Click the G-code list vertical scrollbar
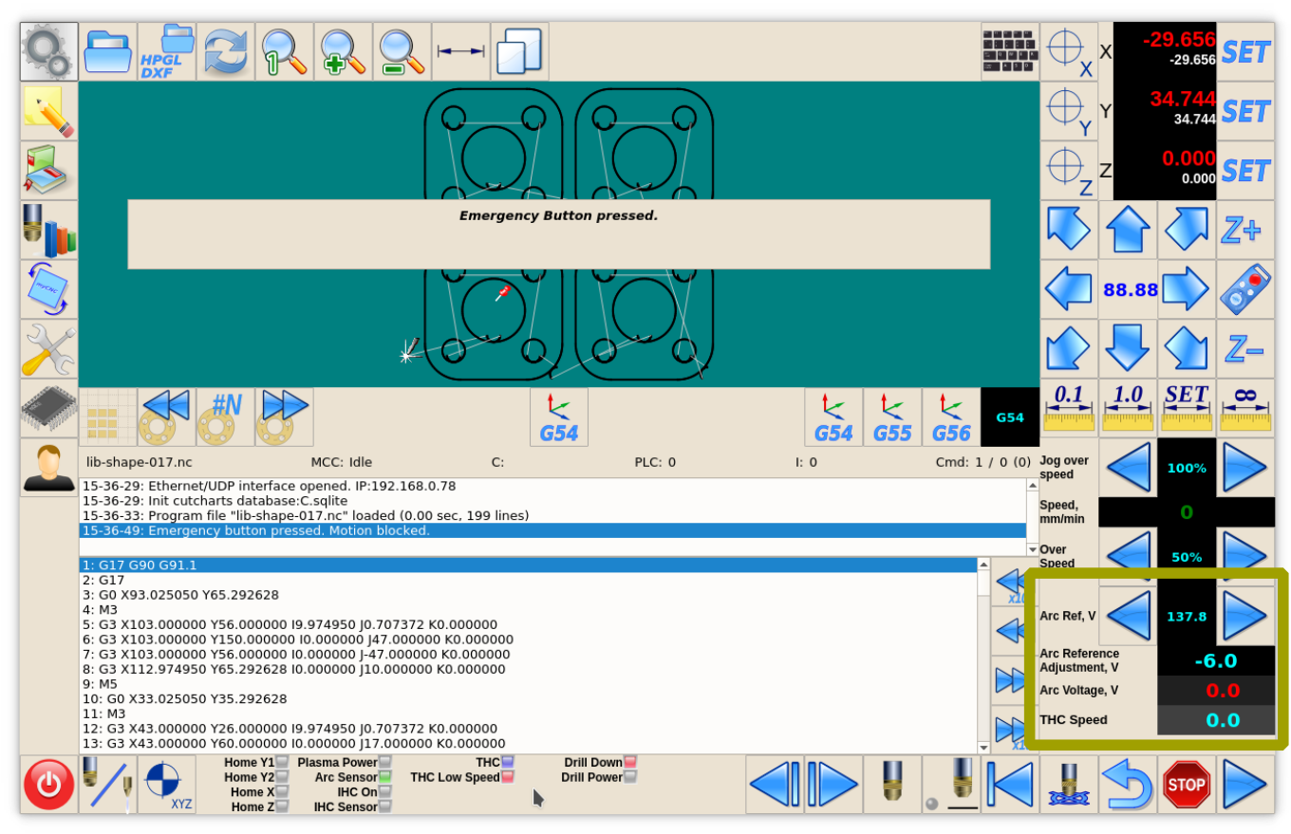 click(x=983, y=655)
